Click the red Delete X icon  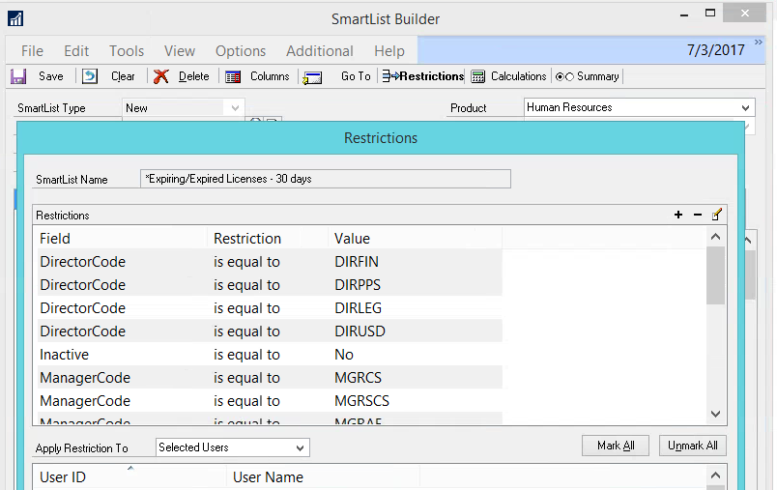160,76
